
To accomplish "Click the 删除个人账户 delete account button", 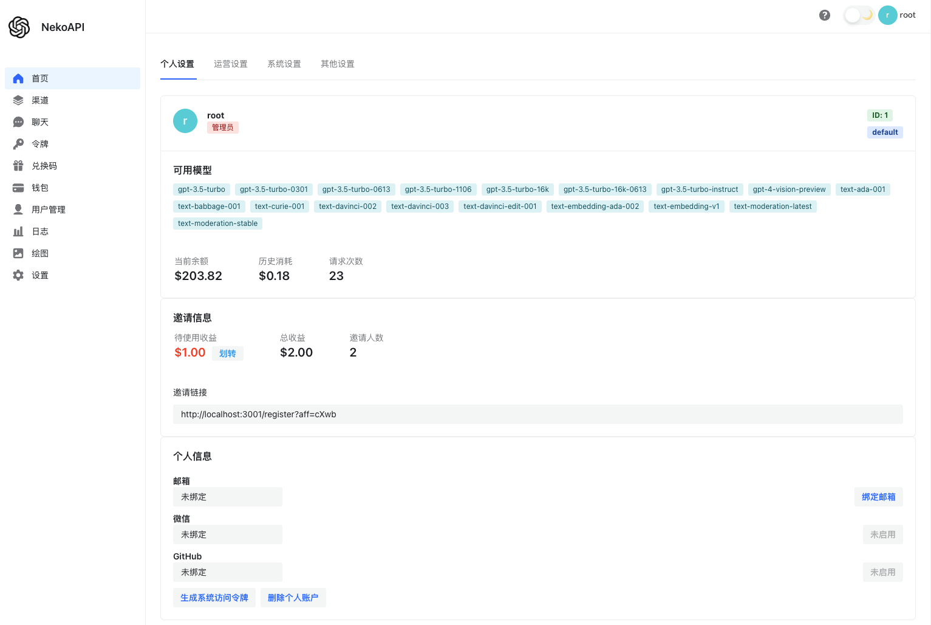I will click(293, 597).
